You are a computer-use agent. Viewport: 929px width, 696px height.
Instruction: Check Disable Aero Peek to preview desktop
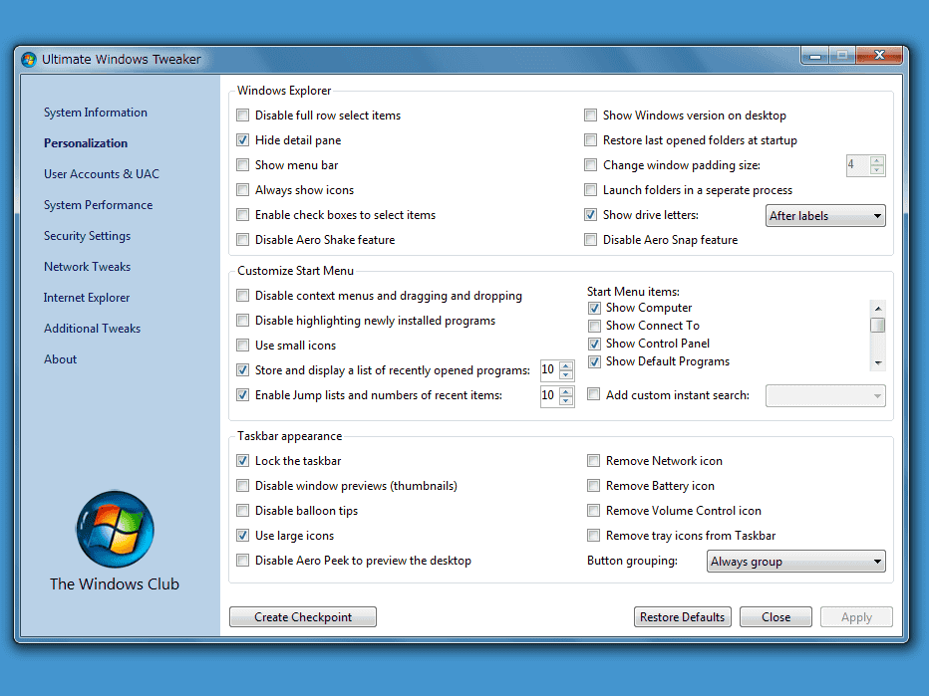pos(242,560)
